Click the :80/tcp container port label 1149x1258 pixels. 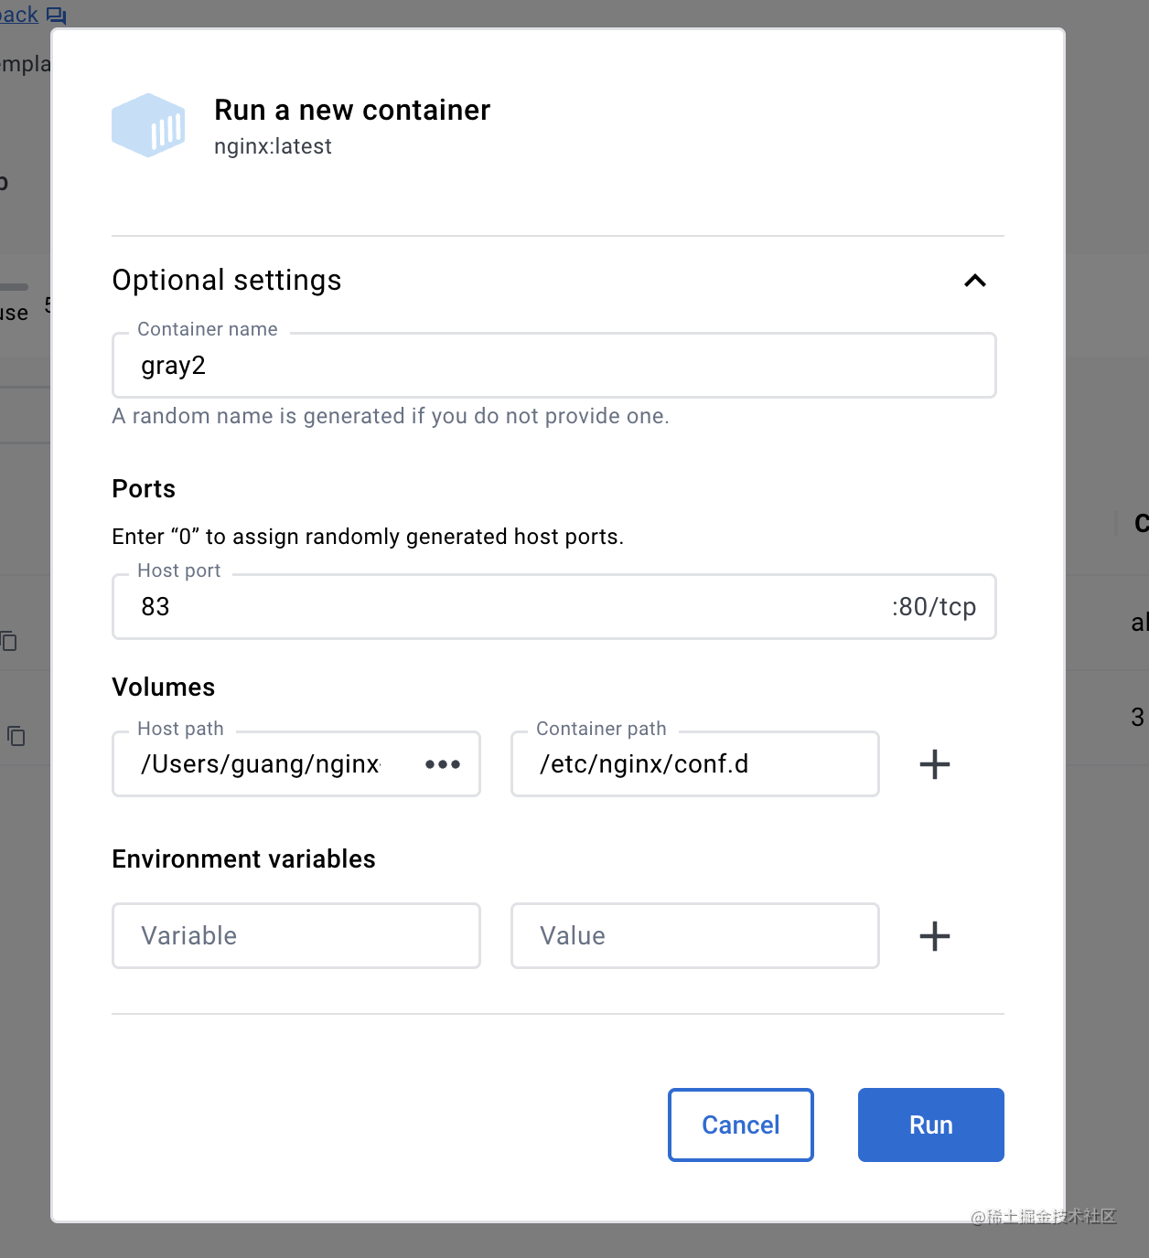point(934,607)
